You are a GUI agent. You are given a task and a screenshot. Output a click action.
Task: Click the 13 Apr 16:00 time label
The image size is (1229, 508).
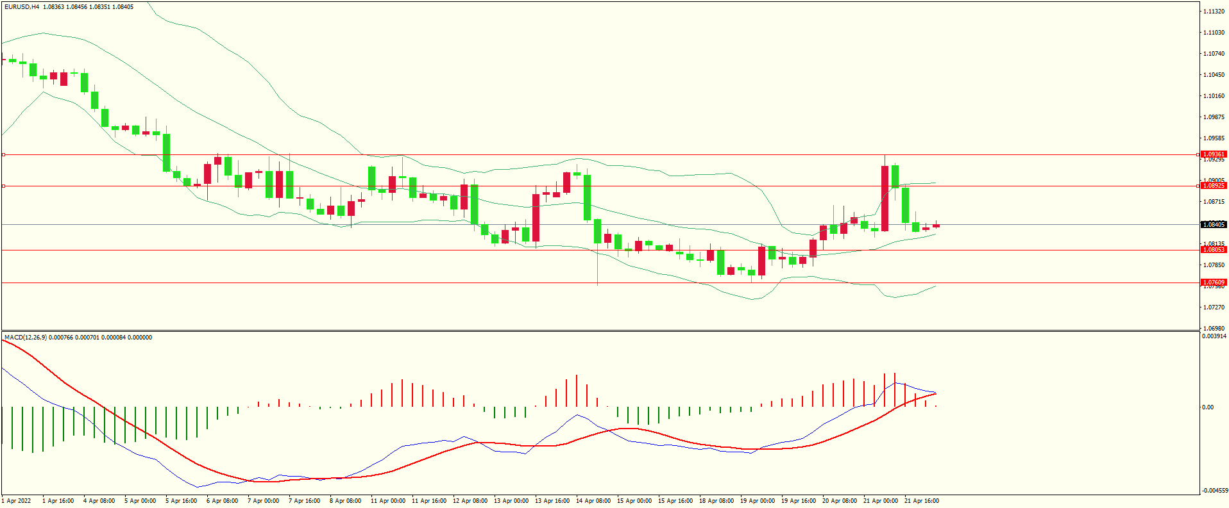(552, 501)
